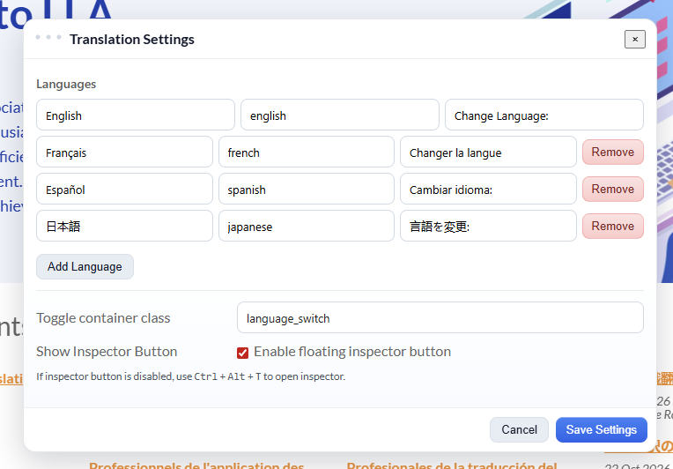Screen dimensions: 673x469
Task: Edit 'Changer la langue' text field
Action: click(x=488, y=153)
